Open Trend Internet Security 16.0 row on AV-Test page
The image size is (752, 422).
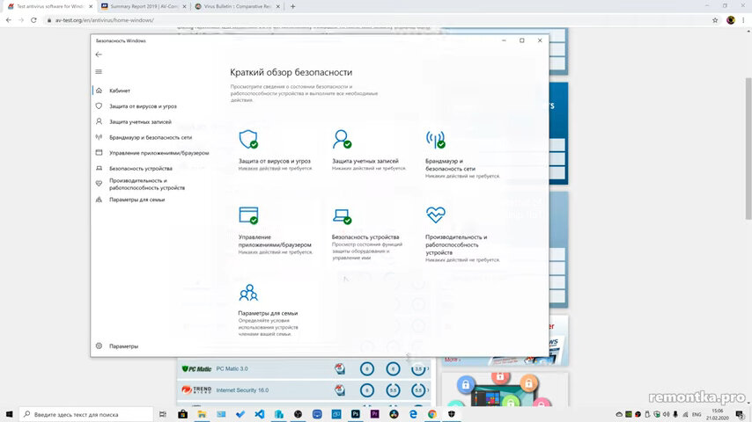tap(305, 389)
